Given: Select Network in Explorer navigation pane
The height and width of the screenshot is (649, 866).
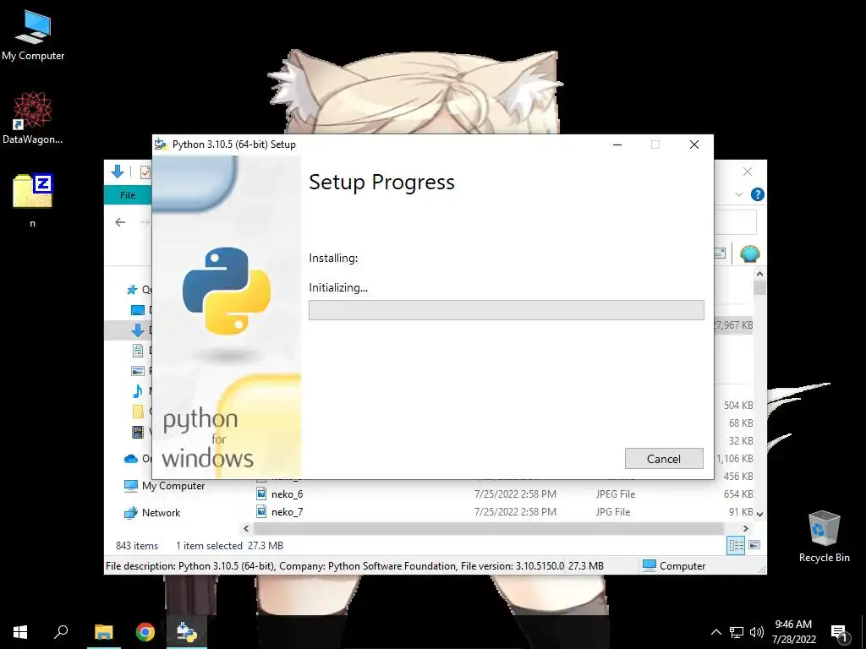Looking at the screenshot, I should coord(152,513).
